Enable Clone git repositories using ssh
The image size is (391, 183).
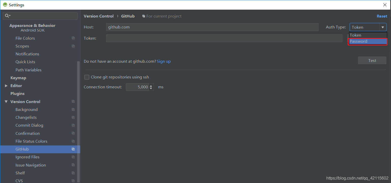(87, 77)
